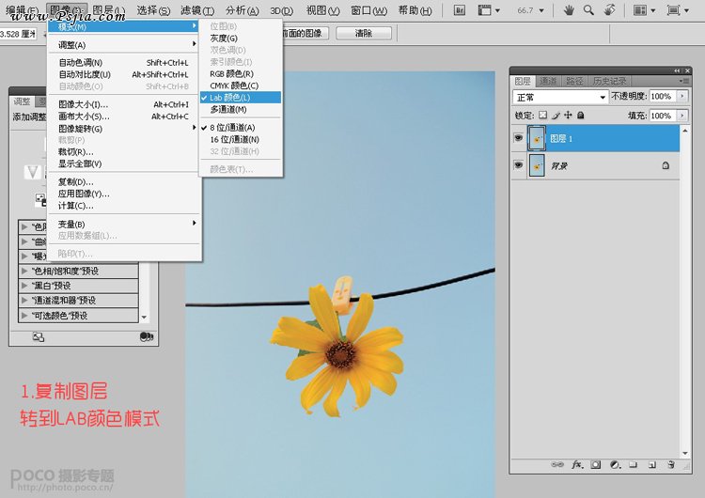Toggle lock transparent pixels option

[x=543, y=116]
